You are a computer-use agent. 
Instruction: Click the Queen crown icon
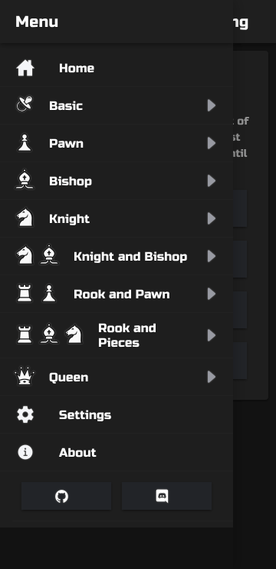tap(25, 376)
